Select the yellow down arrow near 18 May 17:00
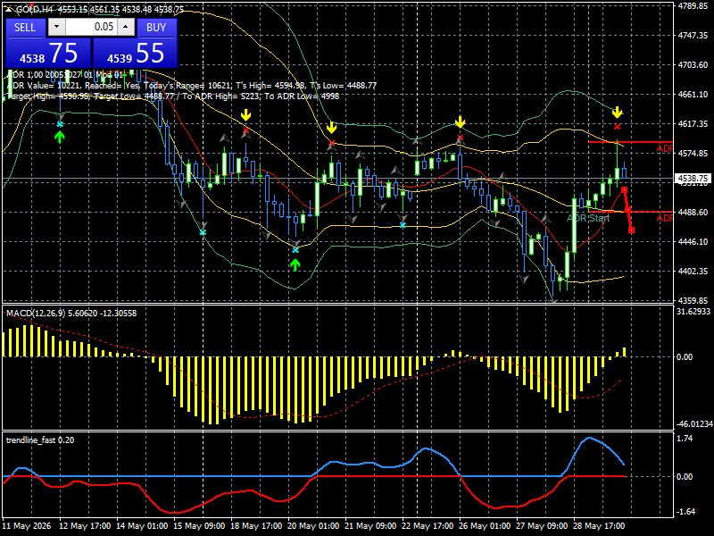Viewport: 714px width, 536px height. click(246, 115)
